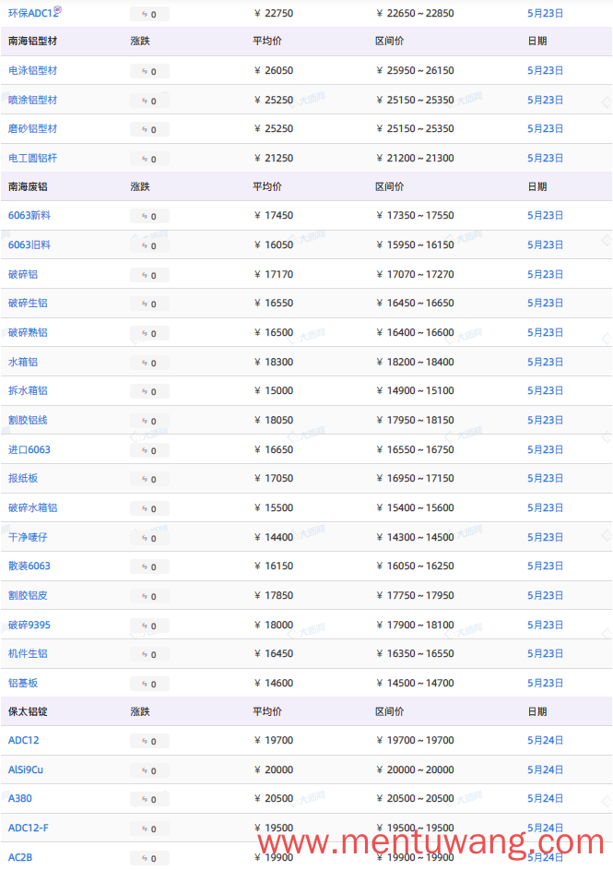Open the 破碎生铝 link
This screenshot has width=613, height=870.
click(28, 303)
